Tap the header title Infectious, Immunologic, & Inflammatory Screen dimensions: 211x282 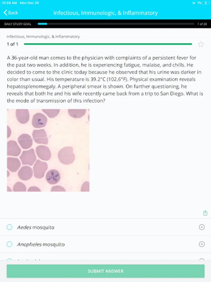[x=105, y=13]
